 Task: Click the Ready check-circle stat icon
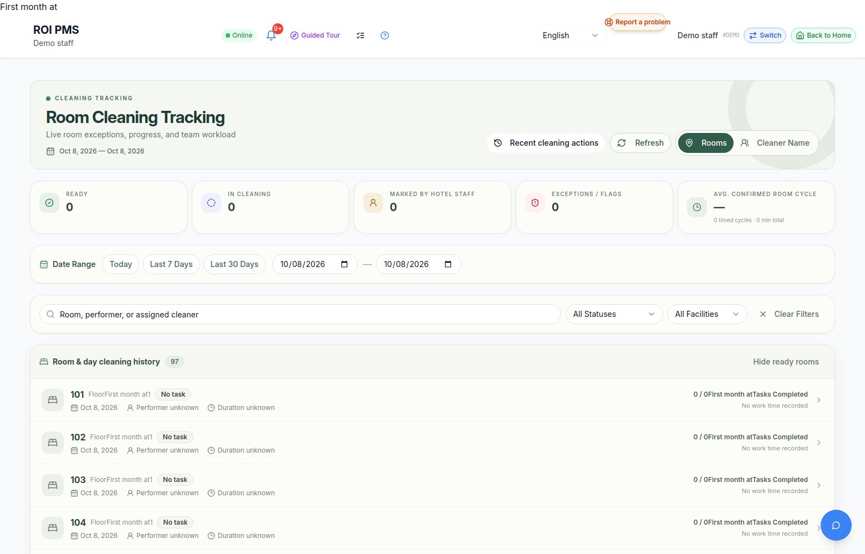[49, 203]
